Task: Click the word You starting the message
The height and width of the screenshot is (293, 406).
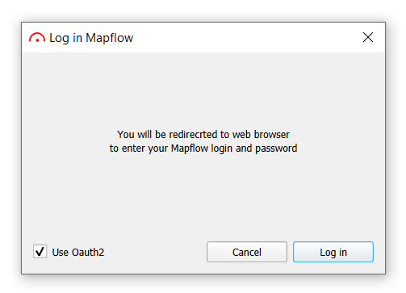Action: [x=126, y=135]
